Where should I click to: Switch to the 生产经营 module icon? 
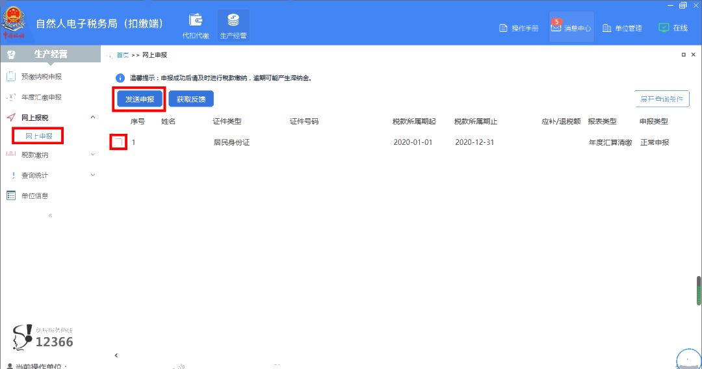click(233, 26)
